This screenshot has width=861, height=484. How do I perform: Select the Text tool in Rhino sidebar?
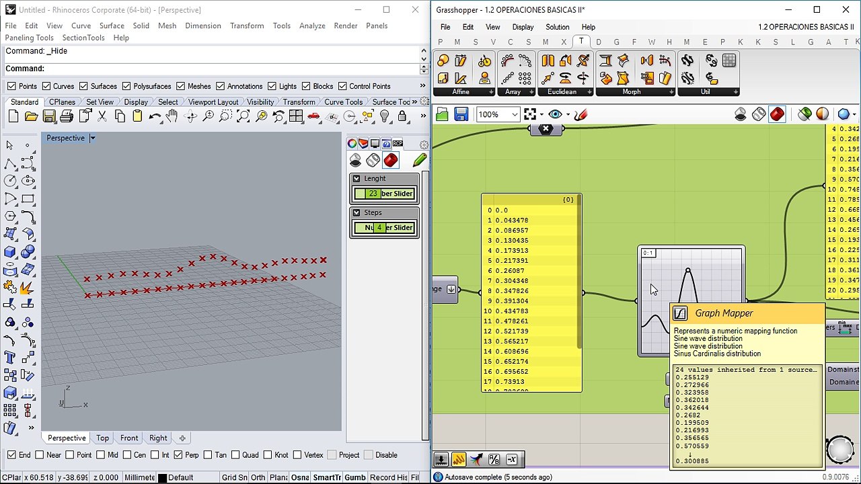tap(10, 357)
